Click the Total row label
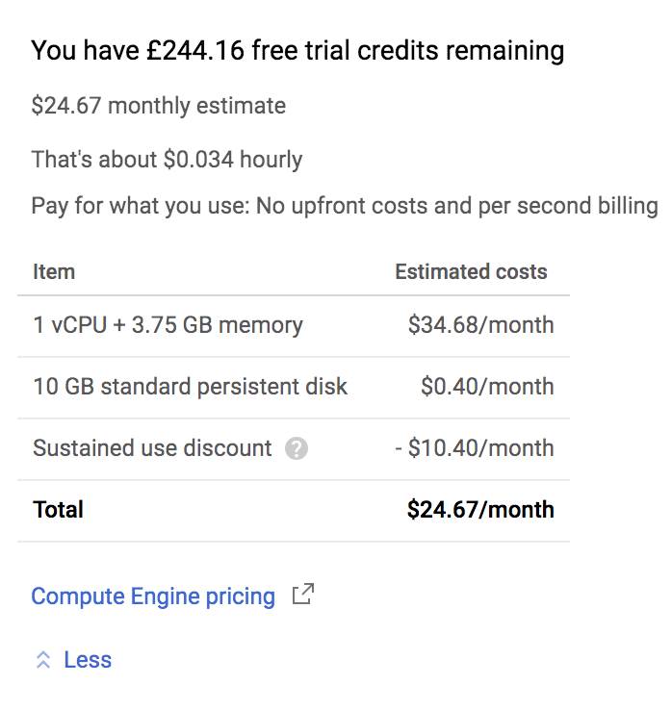The image size is (672, 710). (x=58, y=510)
